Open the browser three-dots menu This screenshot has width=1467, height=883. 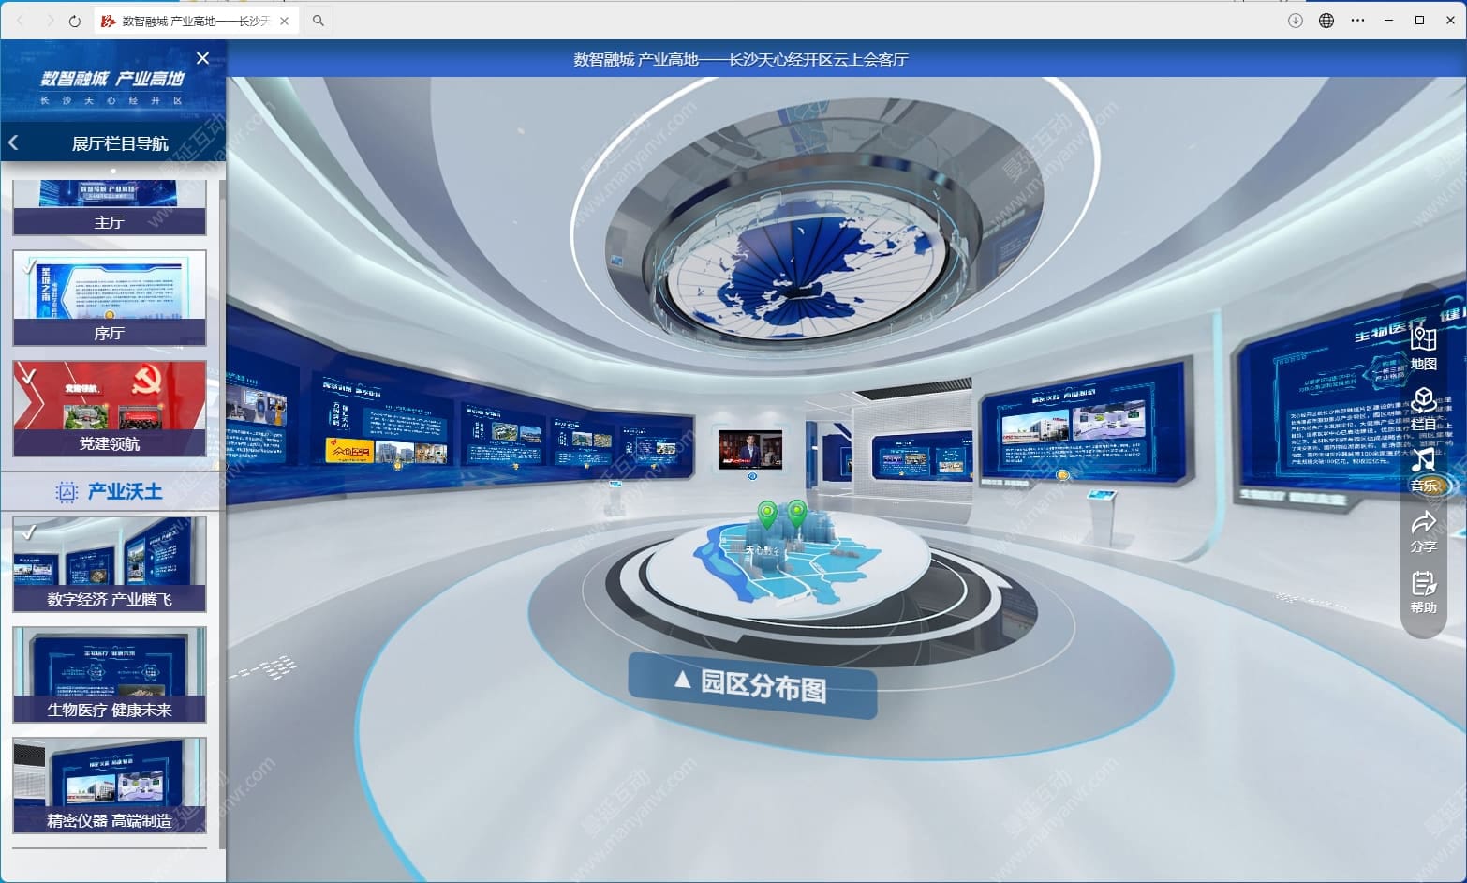[x=1358, y=21]
